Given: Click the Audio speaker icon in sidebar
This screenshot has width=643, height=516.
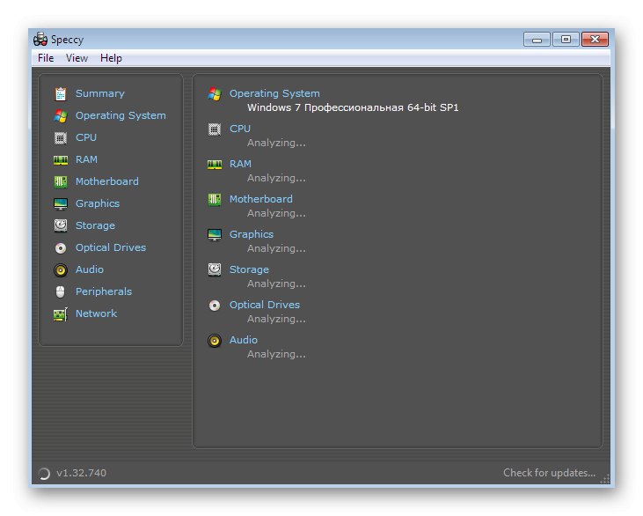Looking at the screenshot, I should (61, 270).
